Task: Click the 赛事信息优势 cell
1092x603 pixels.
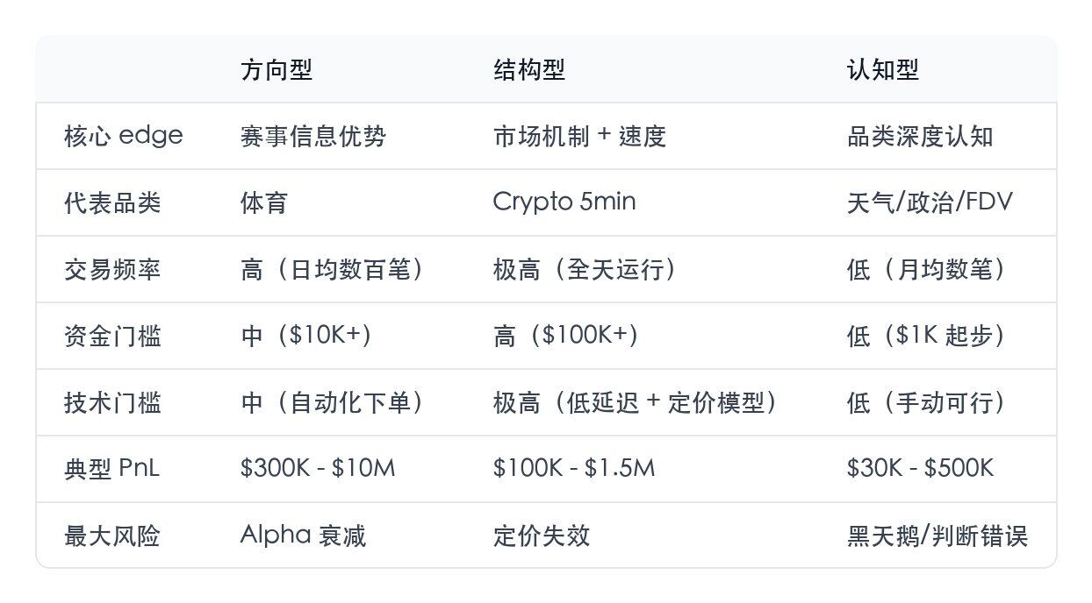Action: coord(313,136)
